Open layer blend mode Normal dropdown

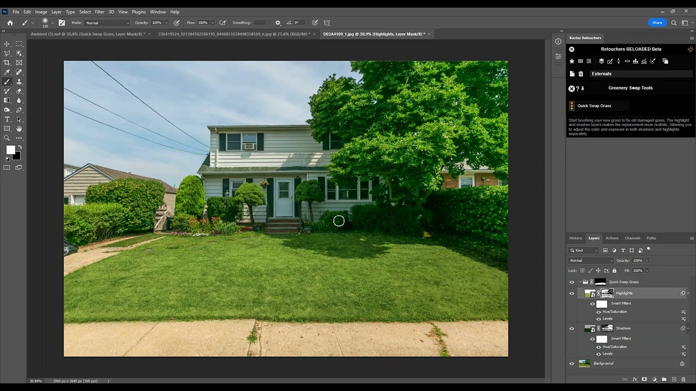[x=591, y=261]
